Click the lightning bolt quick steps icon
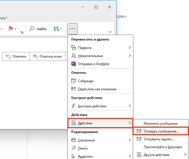The width and height of the screenshot is (189, 159). 74,106
